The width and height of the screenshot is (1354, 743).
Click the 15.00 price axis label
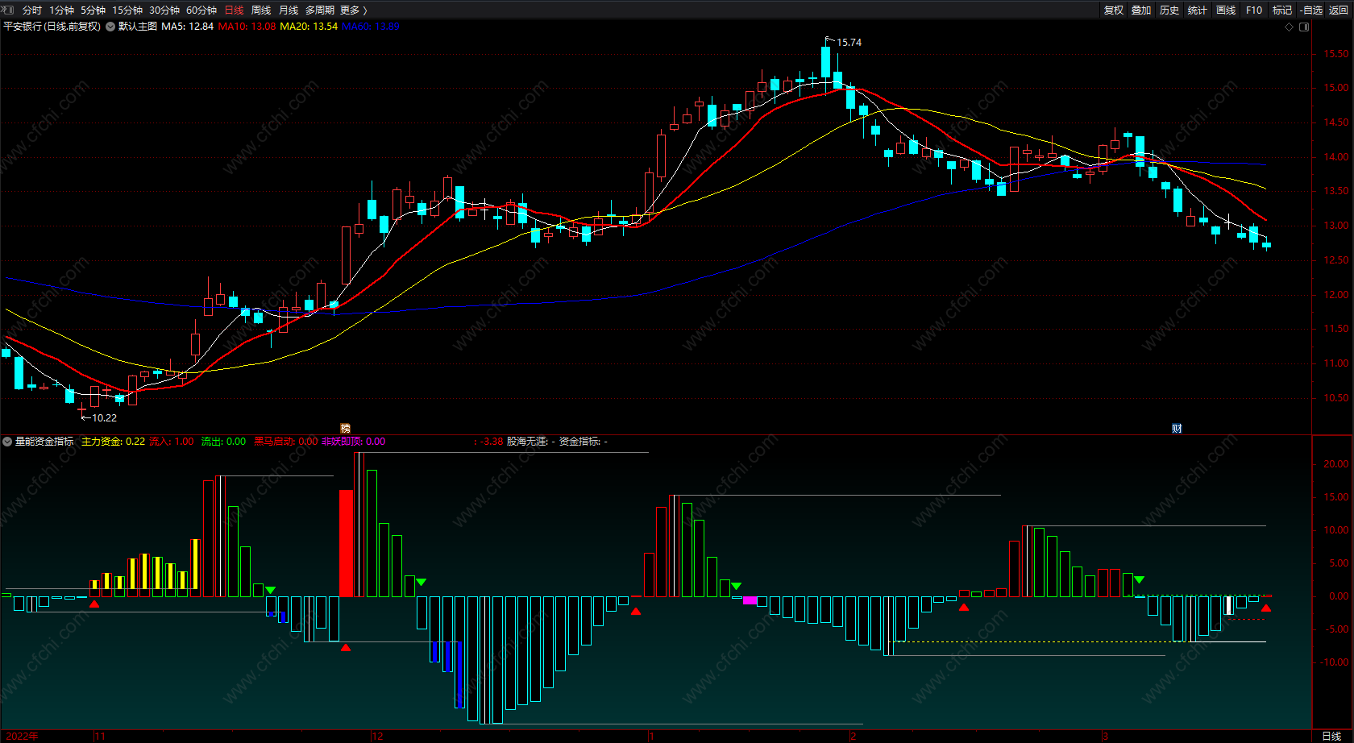(x=1335, y=89)
